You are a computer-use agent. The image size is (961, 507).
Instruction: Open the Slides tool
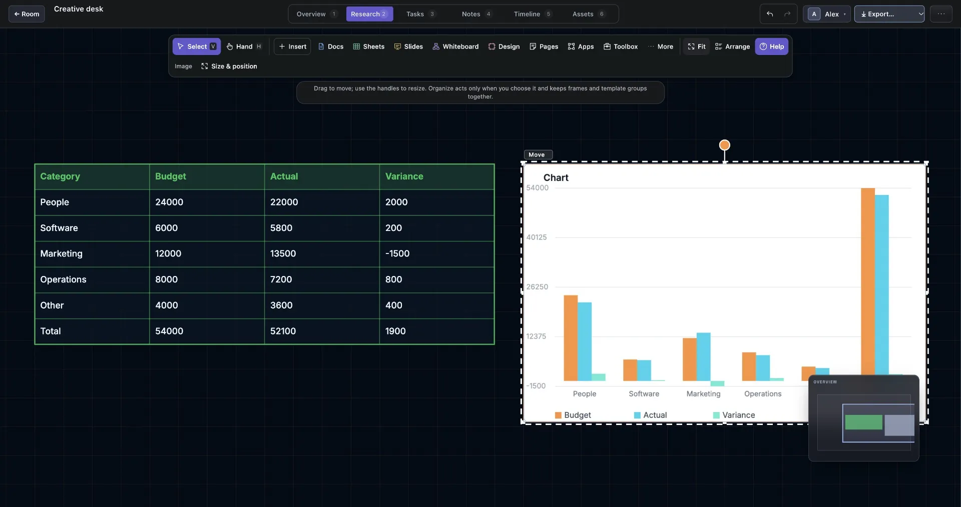408,46
